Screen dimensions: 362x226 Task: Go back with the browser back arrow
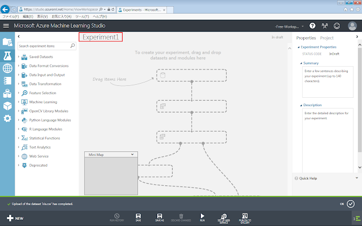coord(5,10)
